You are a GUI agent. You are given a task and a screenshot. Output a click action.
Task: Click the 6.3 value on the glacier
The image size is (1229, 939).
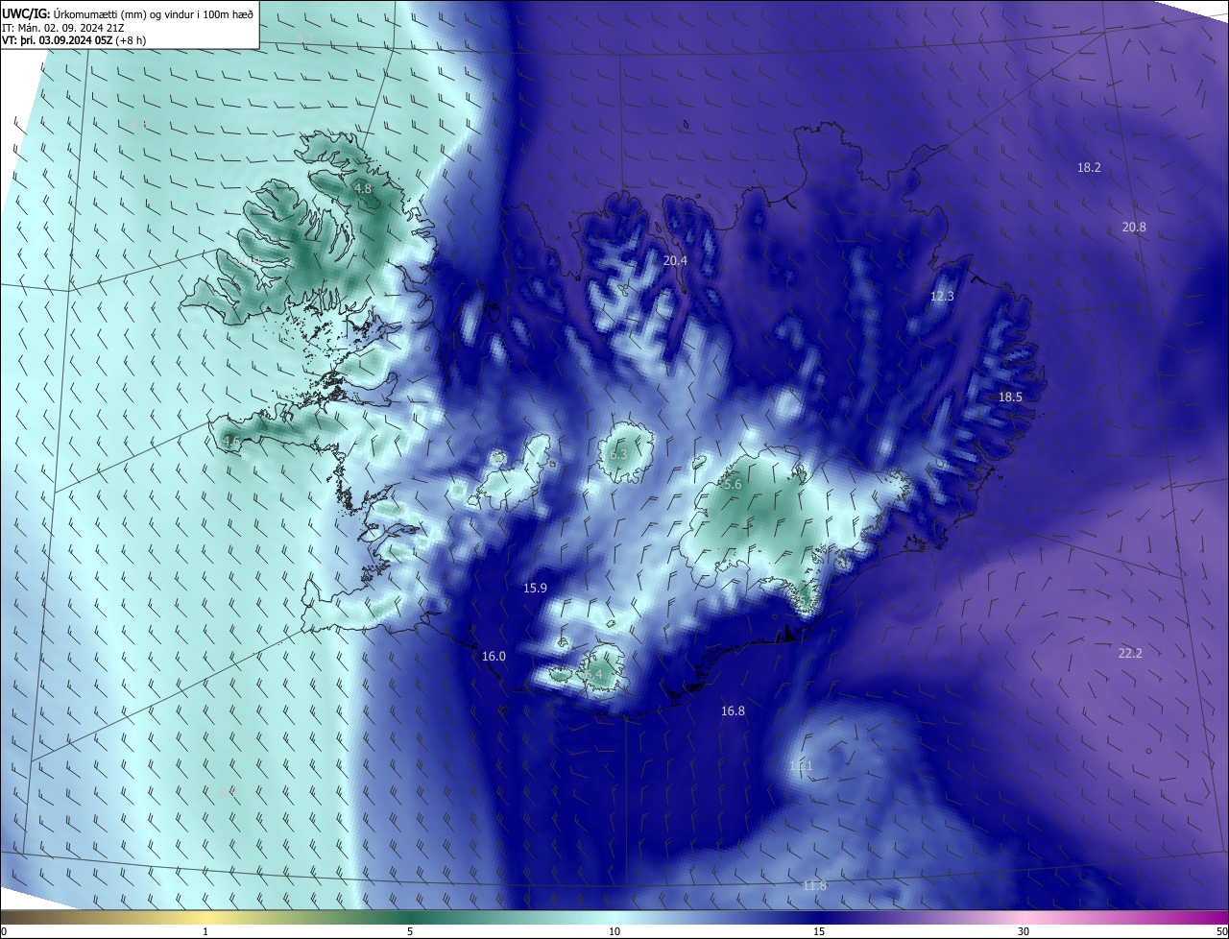pos(617,454)
